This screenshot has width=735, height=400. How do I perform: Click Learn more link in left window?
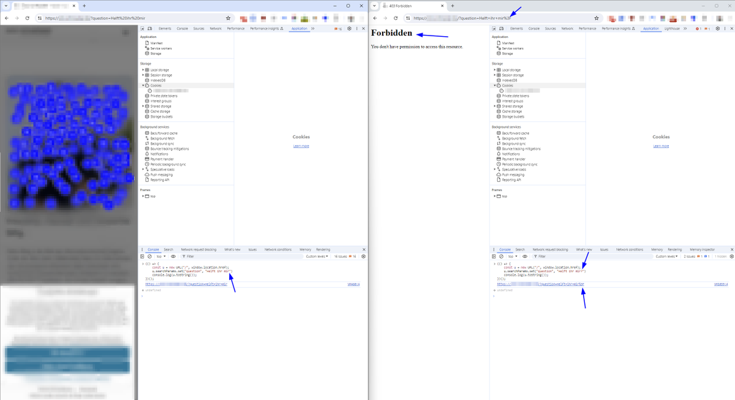(301, 146)
